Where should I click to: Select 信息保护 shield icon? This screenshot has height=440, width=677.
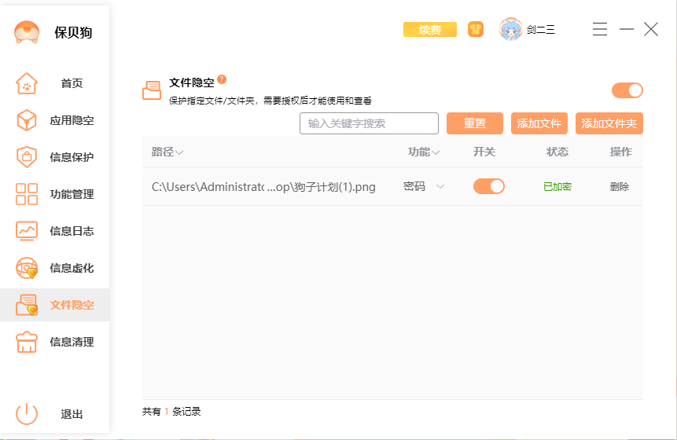coord(27,157)
